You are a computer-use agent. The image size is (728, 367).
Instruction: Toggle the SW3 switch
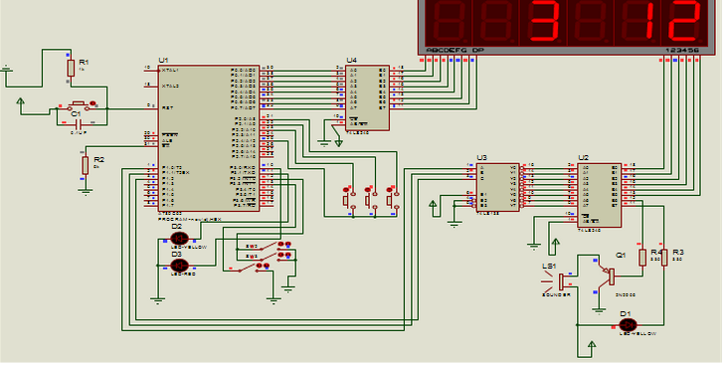[267, 247]
